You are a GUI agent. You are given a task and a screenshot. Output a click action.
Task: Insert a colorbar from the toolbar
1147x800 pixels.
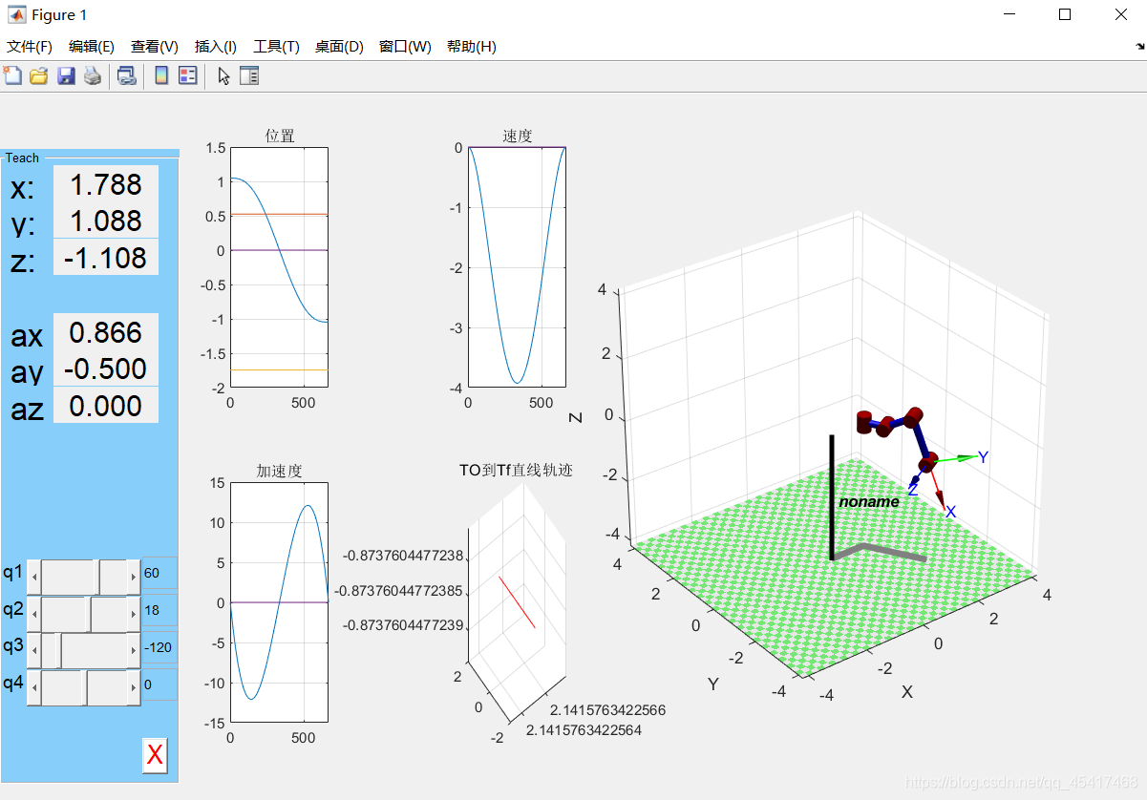coord(161,76)
